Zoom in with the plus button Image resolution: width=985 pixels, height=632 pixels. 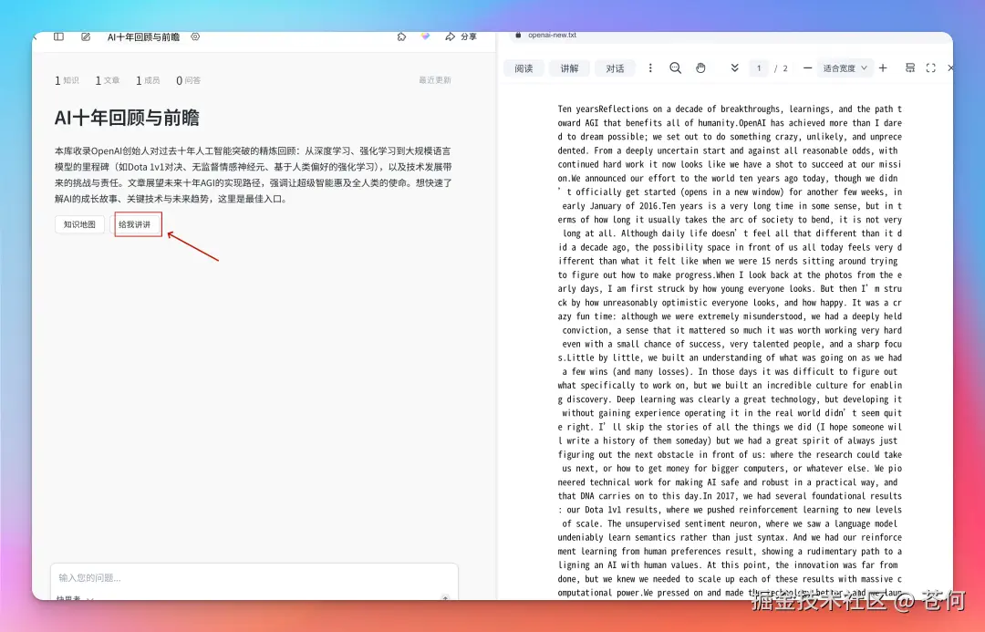[882, 68]
